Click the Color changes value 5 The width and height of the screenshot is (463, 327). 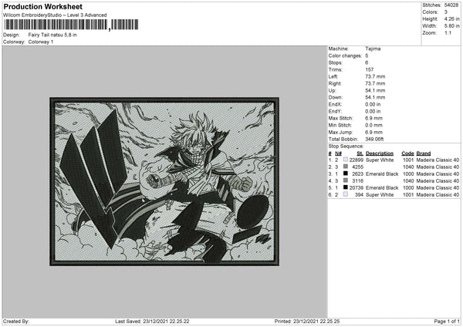click(x=367, y=56)
